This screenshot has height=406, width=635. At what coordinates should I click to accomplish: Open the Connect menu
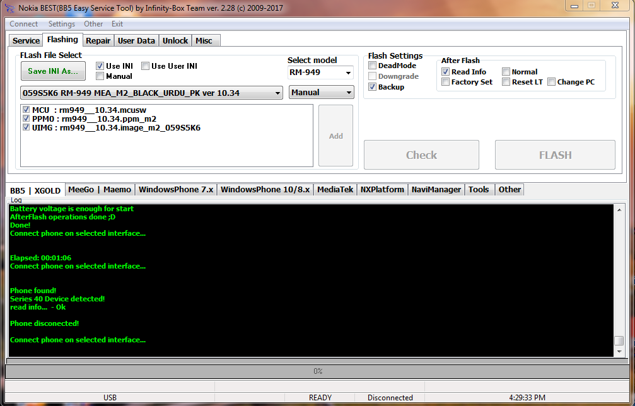pos(23,24)
